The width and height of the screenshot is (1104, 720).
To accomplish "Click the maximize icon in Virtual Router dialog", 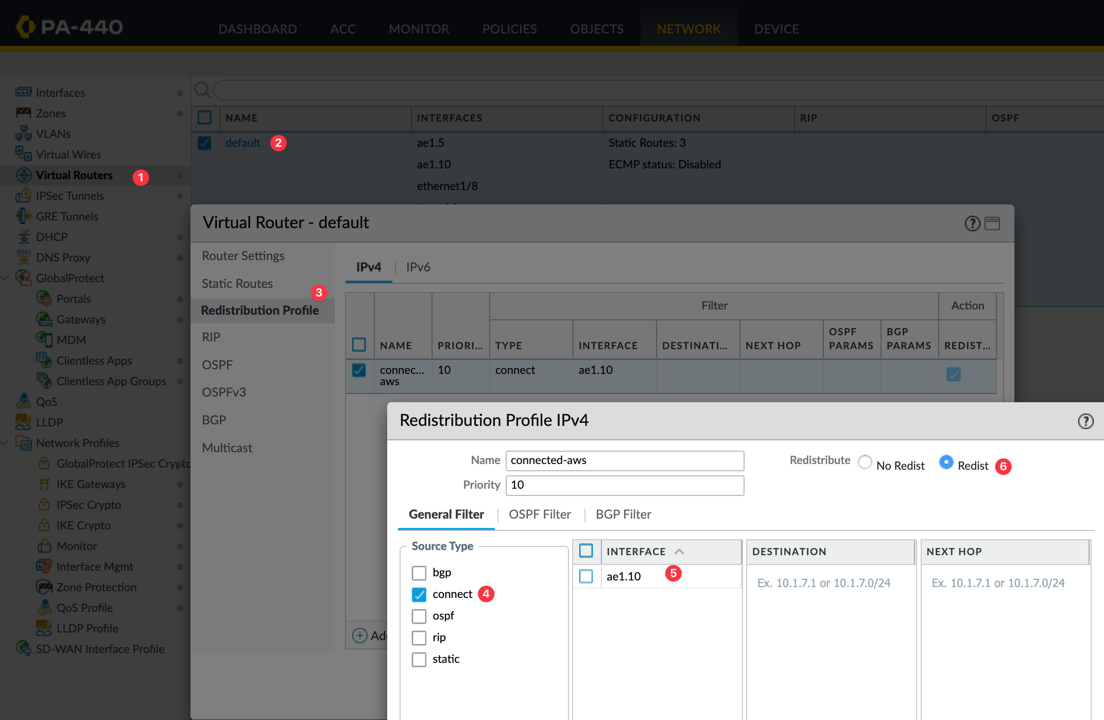I will coord(992,224).
